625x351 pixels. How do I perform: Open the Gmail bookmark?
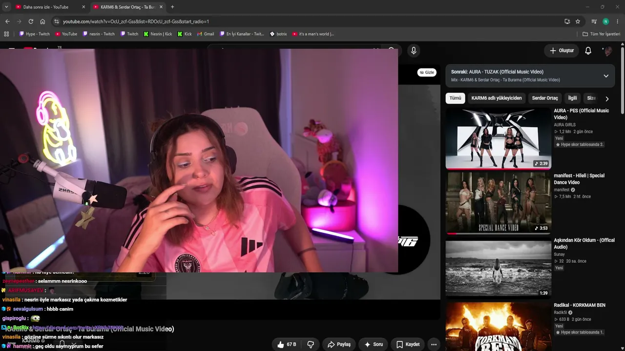pyautogui.click(x=205, y=34)
